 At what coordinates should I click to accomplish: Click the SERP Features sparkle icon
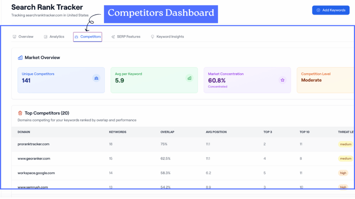click(113, 37)
